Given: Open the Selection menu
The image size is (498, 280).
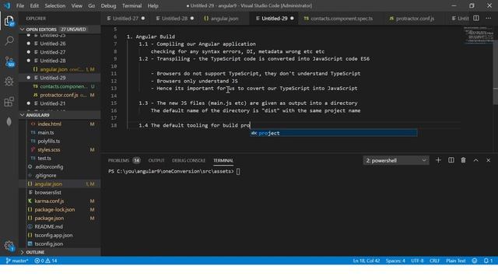Looking at the screenshot, I should [55, 5].
